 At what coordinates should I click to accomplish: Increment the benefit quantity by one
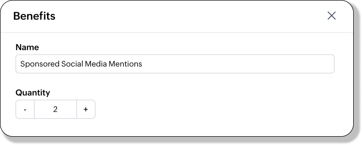point(86,109)
